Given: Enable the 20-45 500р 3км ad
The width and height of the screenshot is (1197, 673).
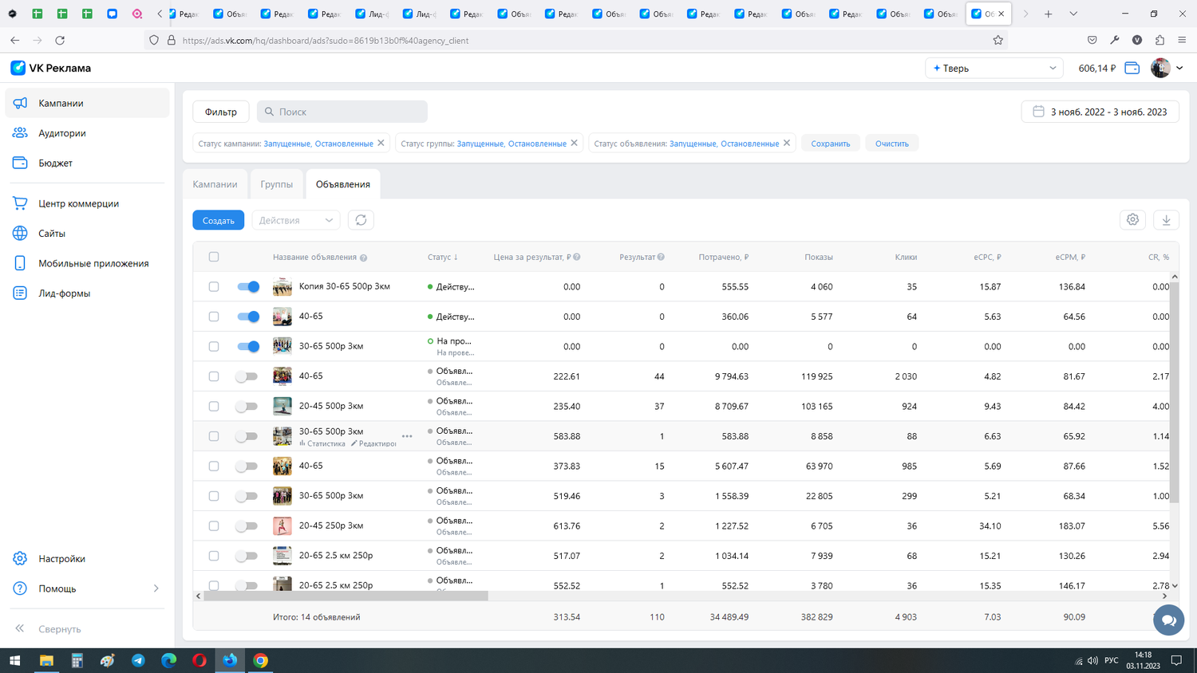Looking at the screenshot, I should point(247,406).
